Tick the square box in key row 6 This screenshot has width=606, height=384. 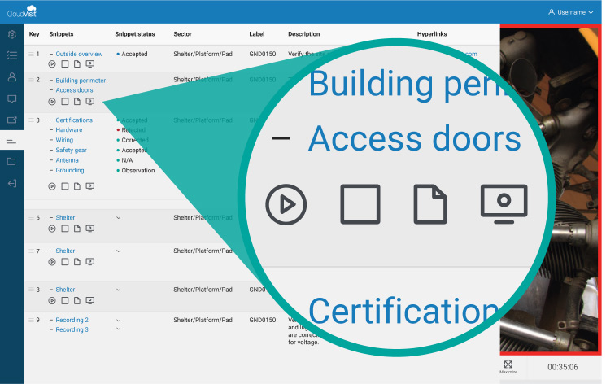(65, 229)
